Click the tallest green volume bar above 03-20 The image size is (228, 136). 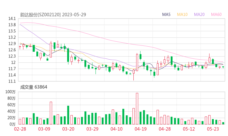click(68, 115)
